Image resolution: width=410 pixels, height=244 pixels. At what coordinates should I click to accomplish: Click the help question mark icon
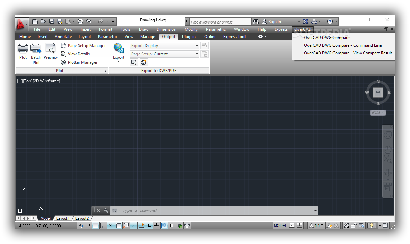330,22
